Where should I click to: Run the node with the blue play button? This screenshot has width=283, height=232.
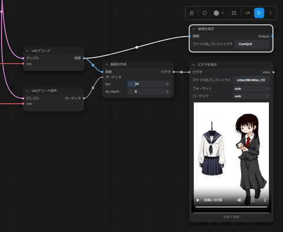pos(259,13)
